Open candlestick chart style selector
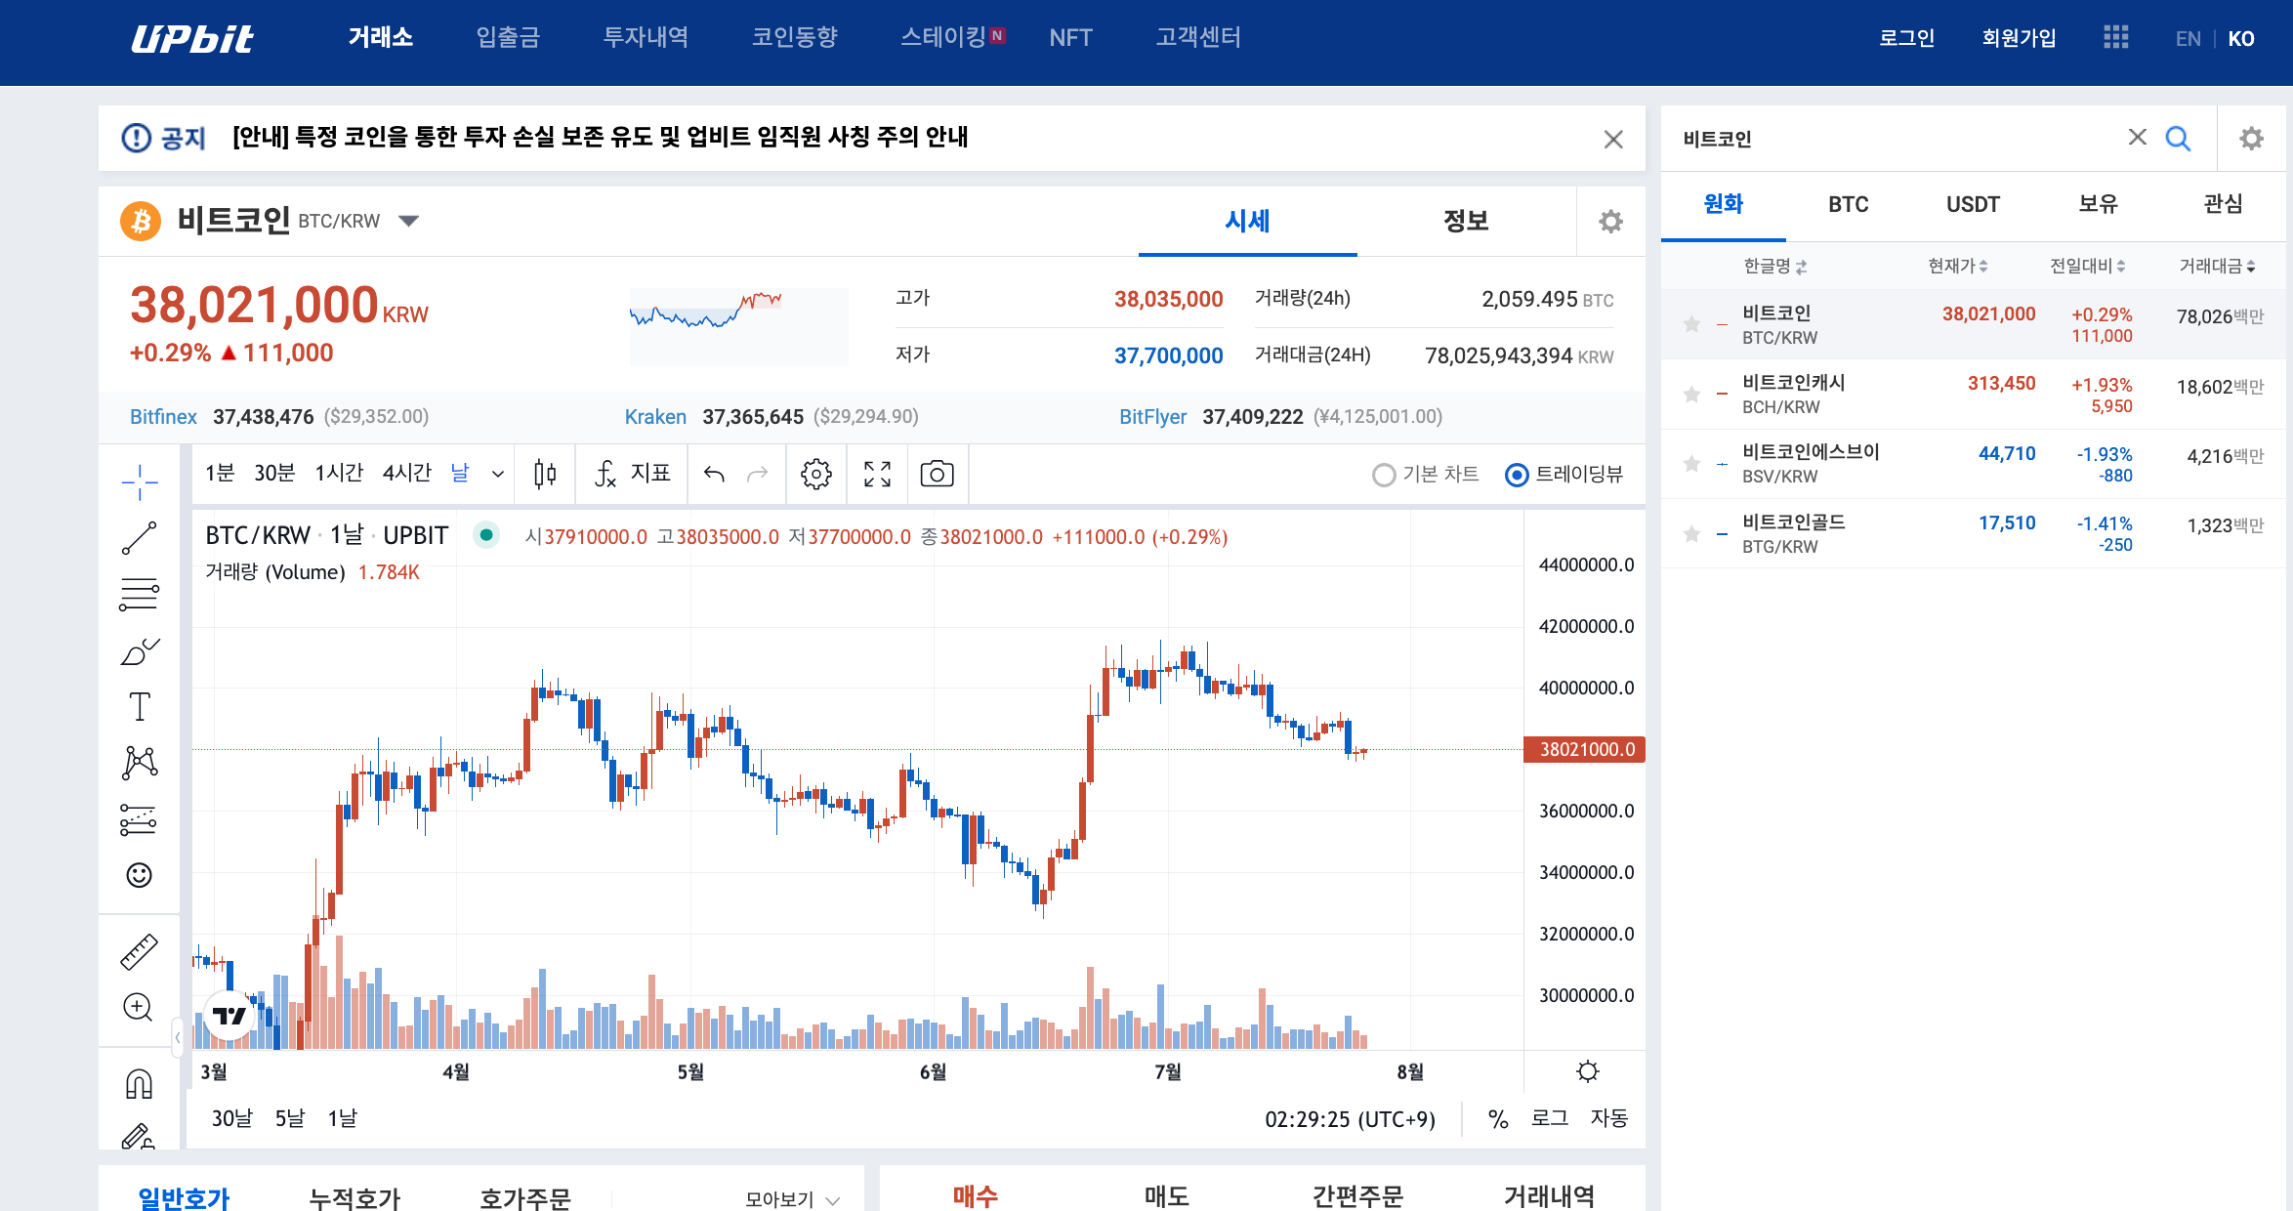 [545, 475]
